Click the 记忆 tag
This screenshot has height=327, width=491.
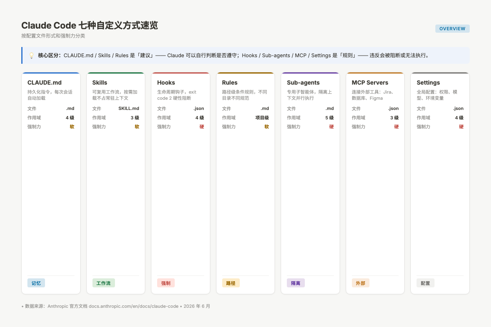click(36, 283)
